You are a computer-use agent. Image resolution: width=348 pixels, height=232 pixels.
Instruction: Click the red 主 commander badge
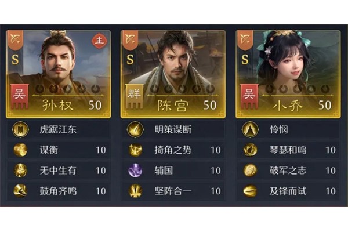tap(99, 41)
